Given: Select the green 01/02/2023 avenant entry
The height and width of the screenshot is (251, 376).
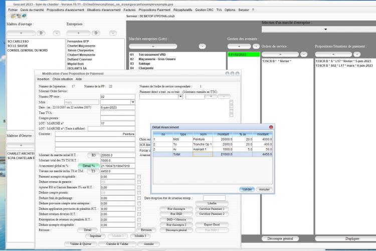Looking at the screenshot, I should pos(243,55).
